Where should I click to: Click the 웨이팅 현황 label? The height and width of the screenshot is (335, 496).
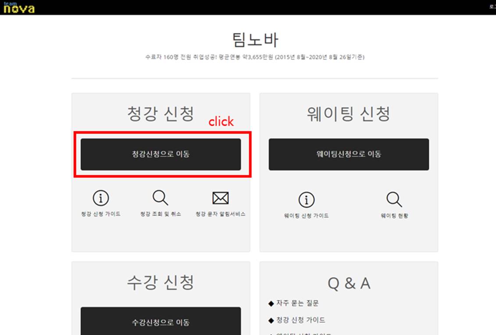pos(394,215)
